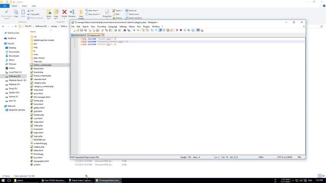This screenshot has height=183, width=326.
Task: Expand the Open dropdown arrow in ribbon
Action: coord(122,10)
